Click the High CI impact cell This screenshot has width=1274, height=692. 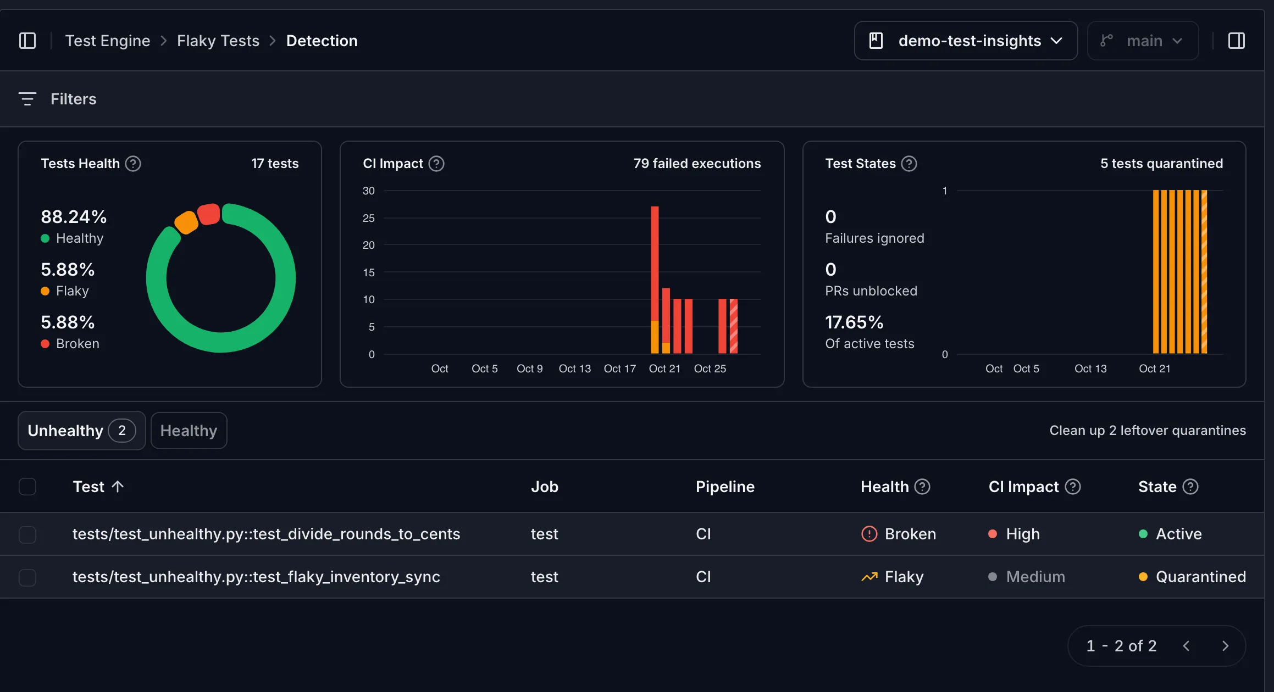coord(1014,534)
